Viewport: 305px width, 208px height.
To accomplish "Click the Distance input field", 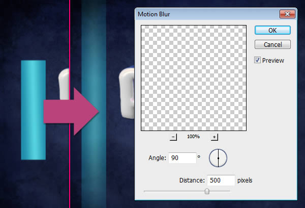I will pos(221,180).
